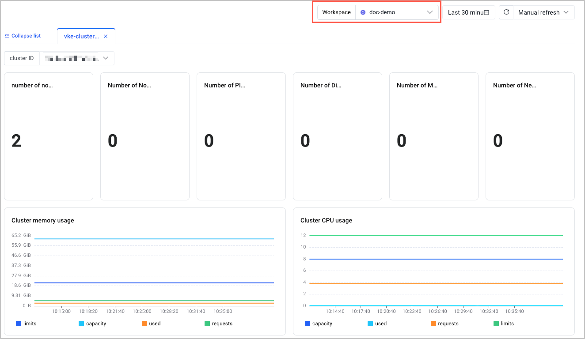Toggle the CPU limits legend swatch
This screenshot has width=585, height=339.
[496, 324]
